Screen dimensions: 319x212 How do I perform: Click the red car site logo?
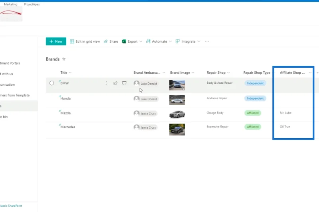coord(11,14)
